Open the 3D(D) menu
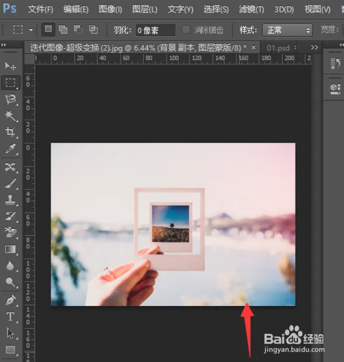 tap(284, 9)
